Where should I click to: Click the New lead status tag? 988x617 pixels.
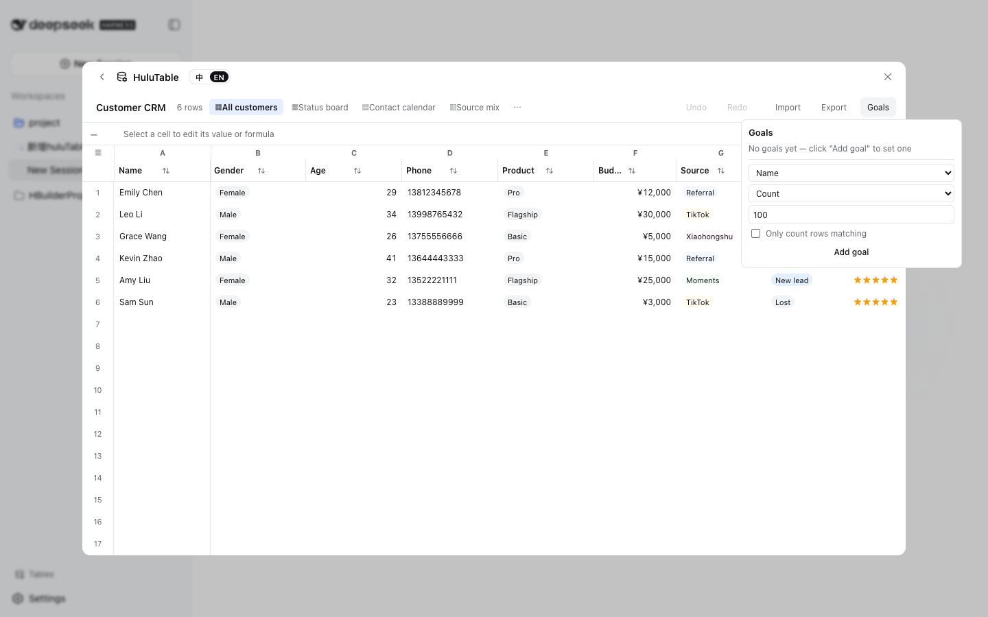[x=792, y=280]
